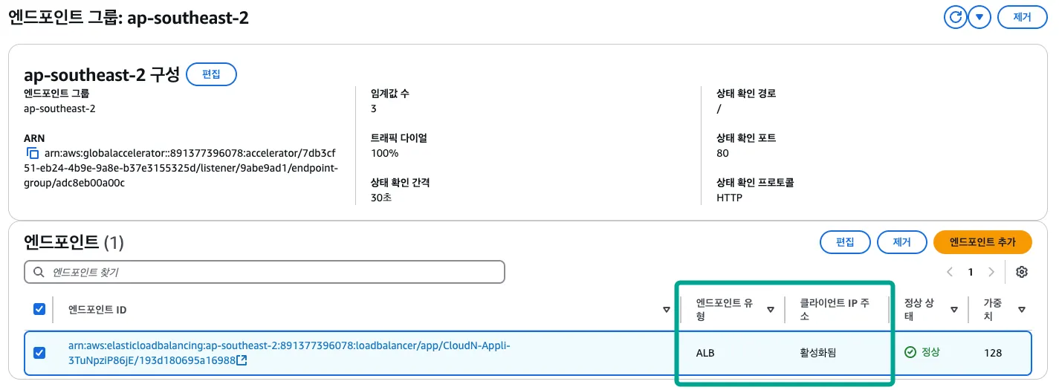The height and width of the screenshot is (390, 1059).
Task: Click 편집 next to ap-southeast-2 구성
Action: pyautogui.click(x=211, y=74)
